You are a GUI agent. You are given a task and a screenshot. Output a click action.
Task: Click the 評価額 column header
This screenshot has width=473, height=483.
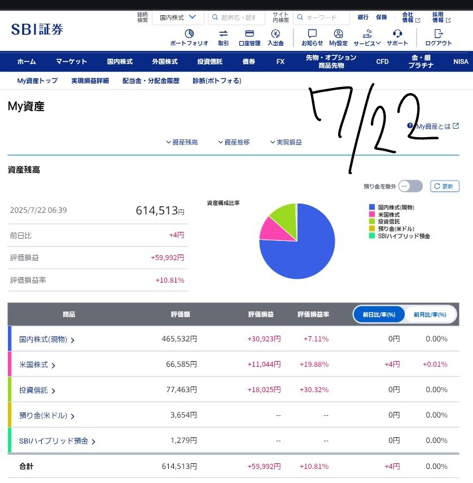point(181,314)
